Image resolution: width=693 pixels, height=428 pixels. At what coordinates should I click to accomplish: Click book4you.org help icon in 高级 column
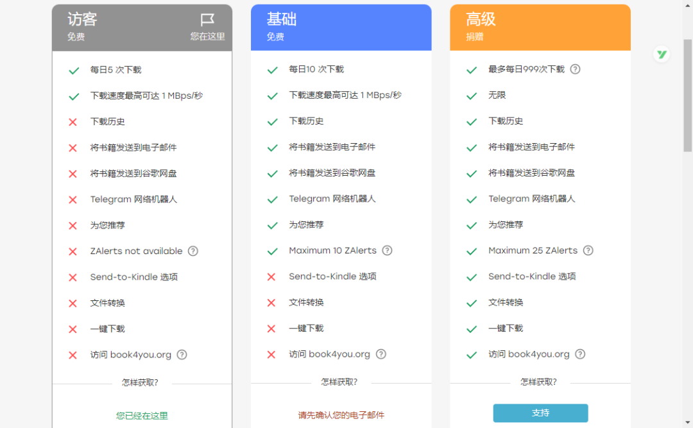coord(580,354)
